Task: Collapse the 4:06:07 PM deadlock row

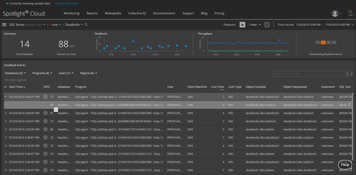Action: pos(5,96)
